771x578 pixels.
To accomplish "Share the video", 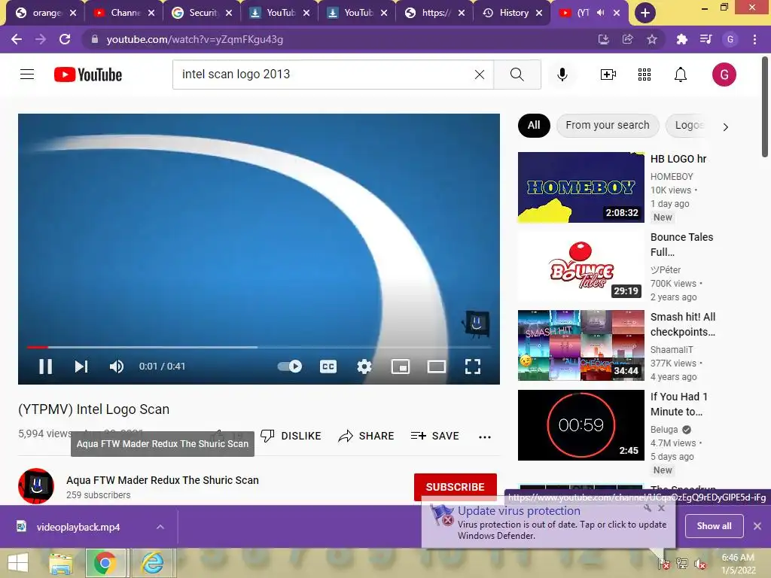I will pyautogui.click(x=367, y=436).
